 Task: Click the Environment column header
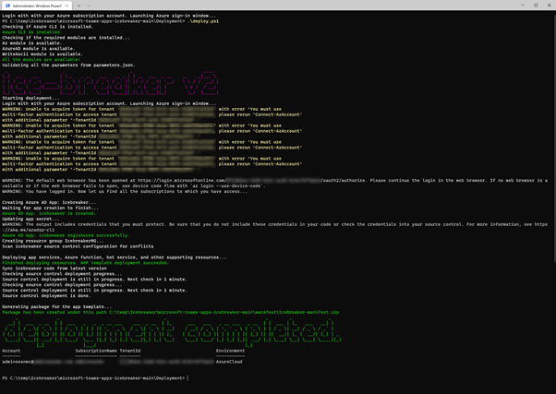click(231, 351)
